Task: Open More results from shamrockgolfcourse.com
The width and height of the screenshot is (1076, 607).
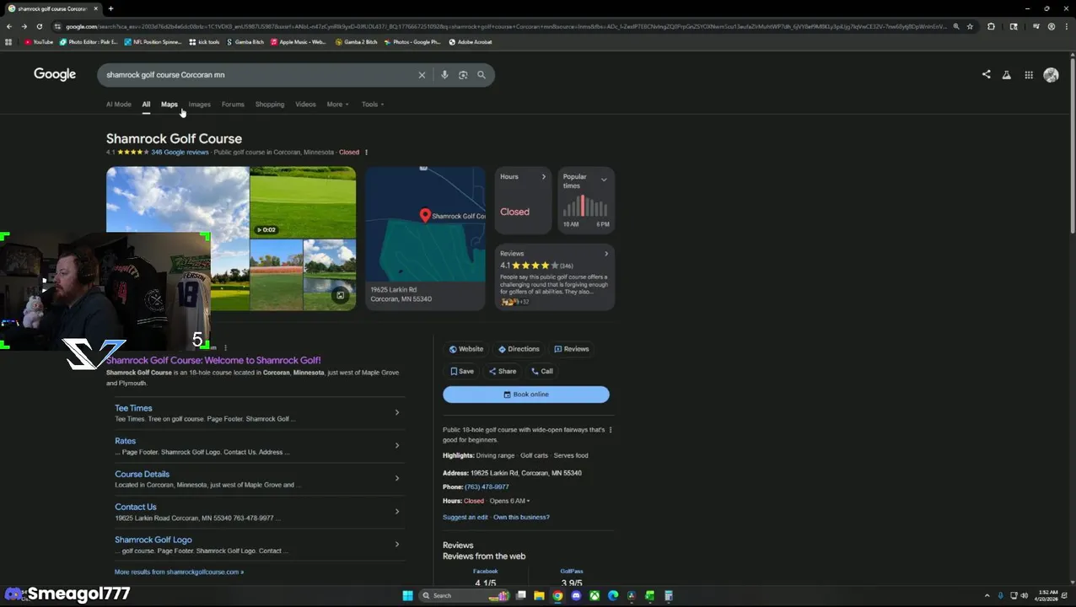Action: pyautogui.click(x=179, y=572)
